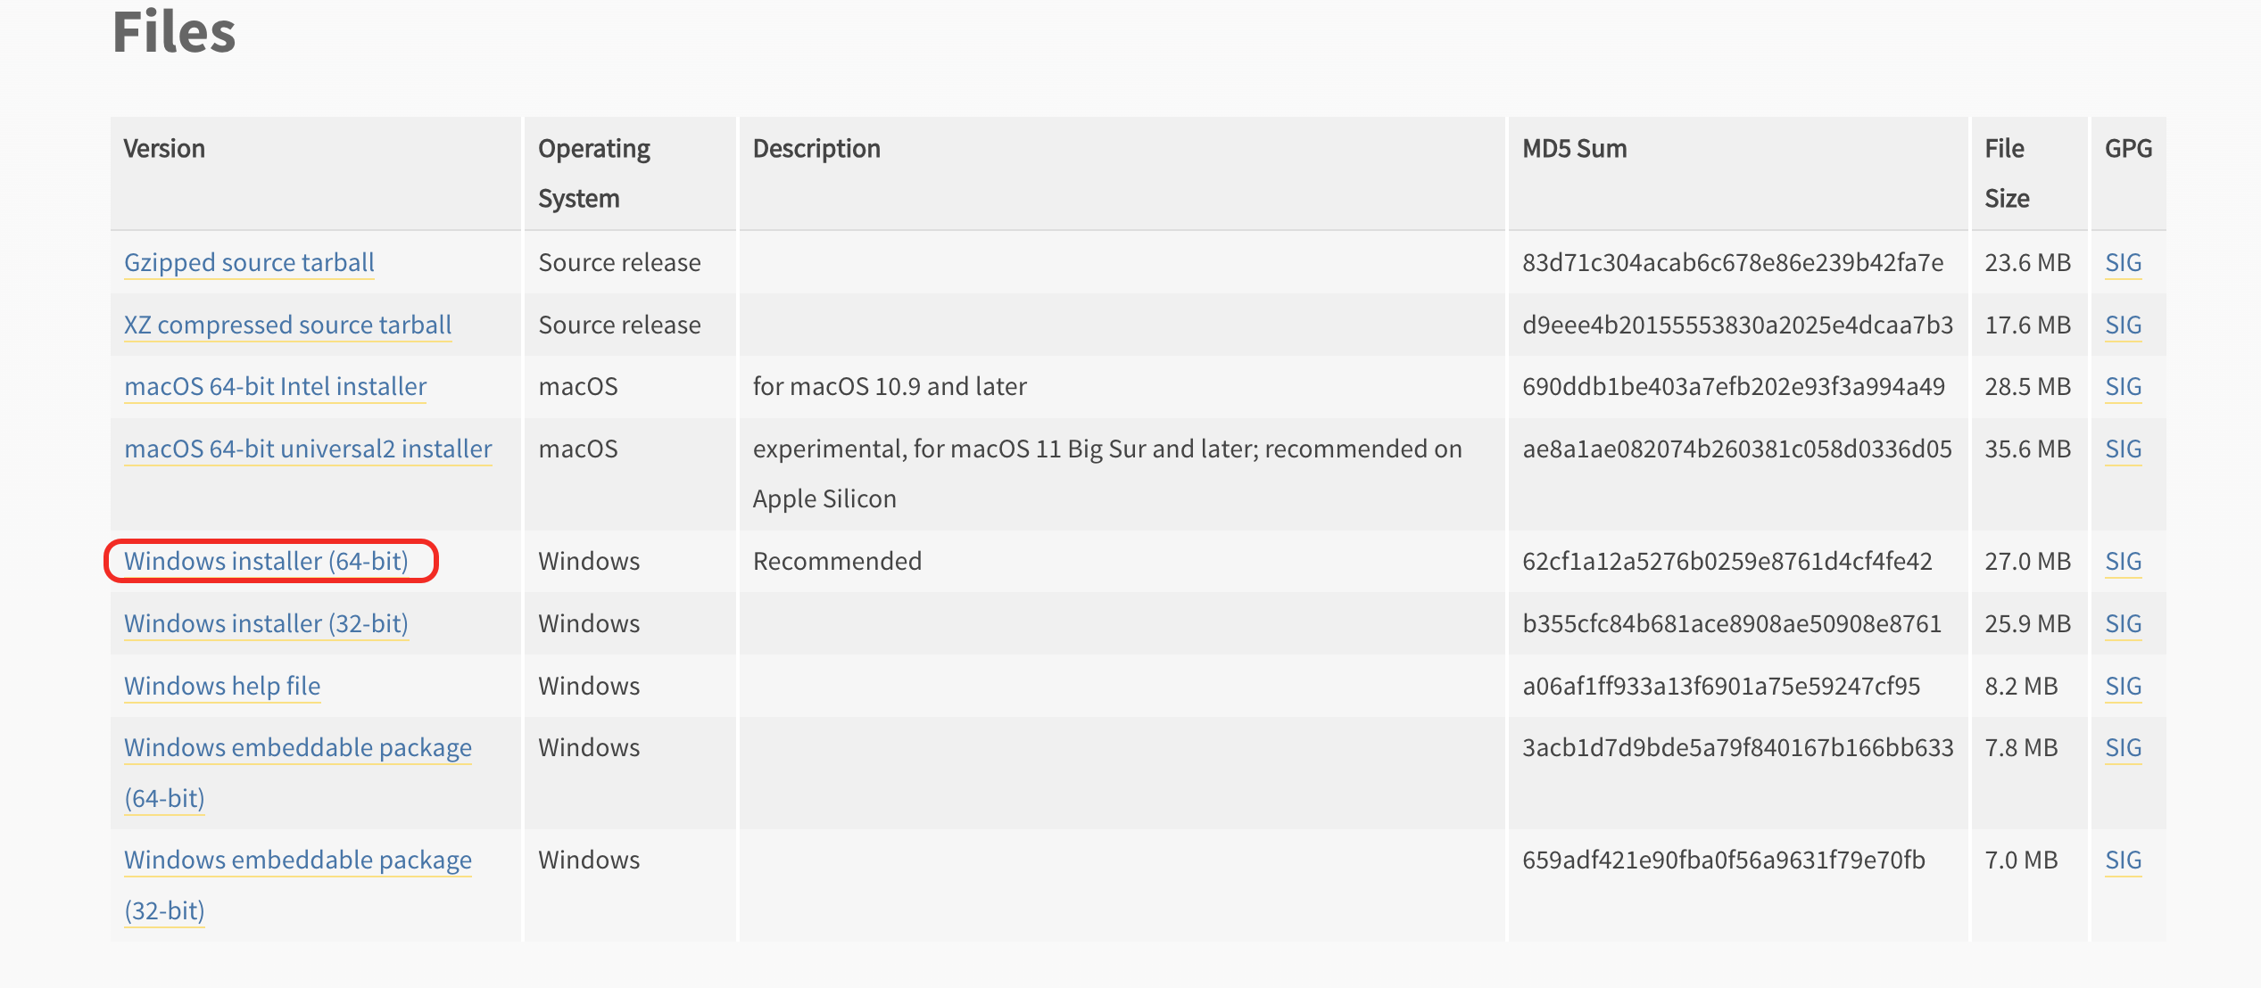This screenshot has height=988, width=2261.
Task: Open SIG for 32-bit embeddable package
Action: tap(2123, 860)
